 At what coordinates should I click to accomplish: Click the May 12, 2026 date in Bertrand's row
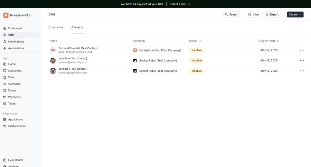click(269, 50)
